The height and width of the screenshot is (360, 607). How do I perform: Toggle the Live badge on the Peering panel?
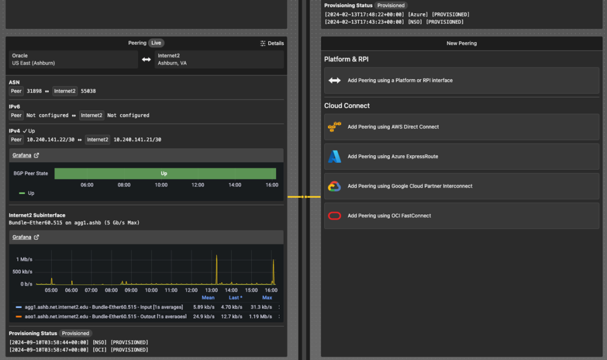tap(156, 43)
